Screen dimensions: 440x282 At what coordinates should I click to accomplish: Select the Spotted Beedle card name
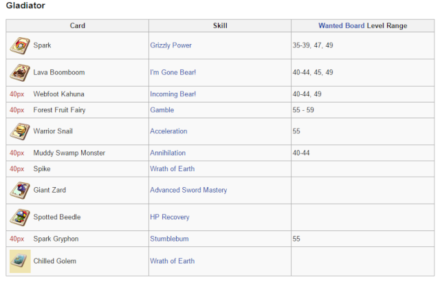click(x=56, y=217)
